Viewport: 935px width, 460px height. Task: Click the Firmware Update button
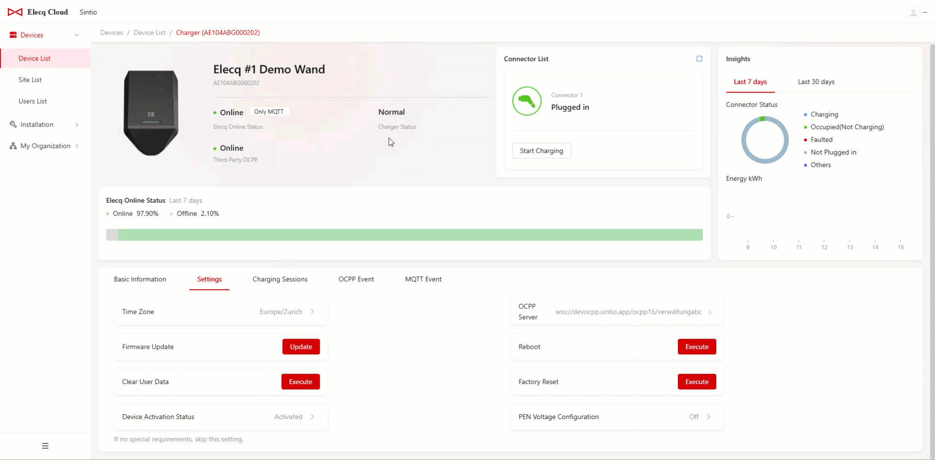tap(301, 346)
